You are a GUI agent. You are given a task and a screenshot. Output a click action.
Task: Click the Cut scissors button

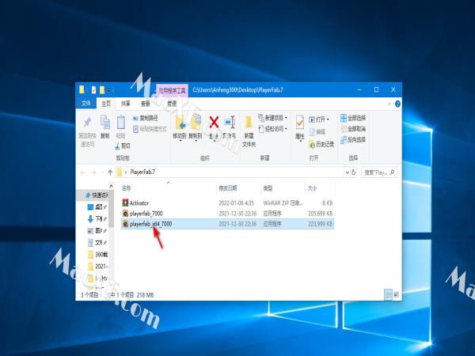123,146
